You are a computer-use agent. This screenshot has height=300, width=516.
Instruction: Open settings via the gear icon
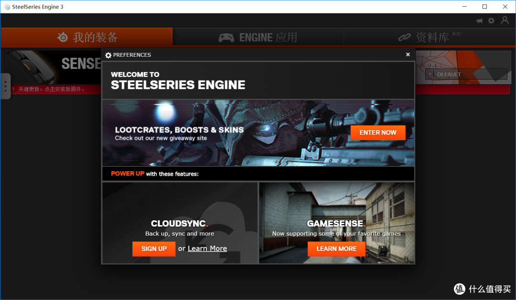(x=491, y=21)
